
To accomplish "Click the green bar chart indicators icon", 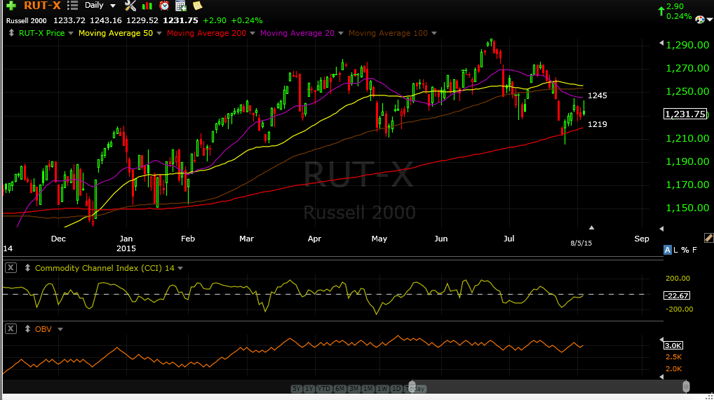I will (147, 6).
